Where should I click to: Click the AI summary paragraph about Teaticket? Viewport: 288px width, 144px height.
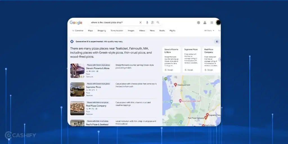coord(111,53)
